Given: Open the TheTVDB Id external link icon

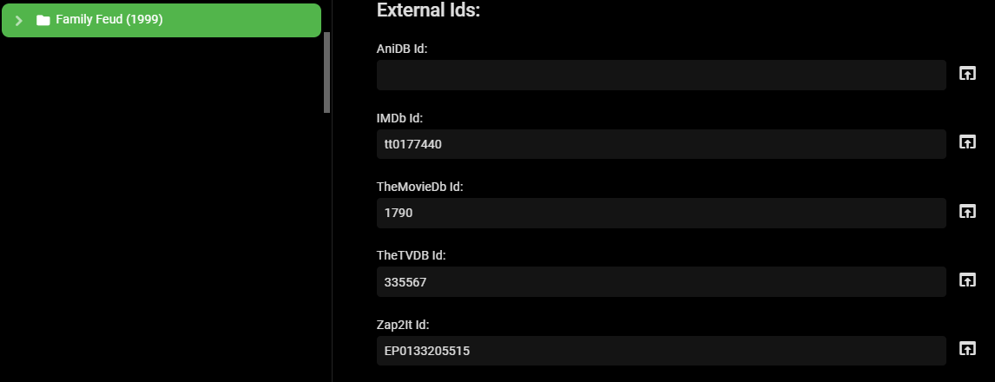Looking at the screenshot, I should 967,280.
